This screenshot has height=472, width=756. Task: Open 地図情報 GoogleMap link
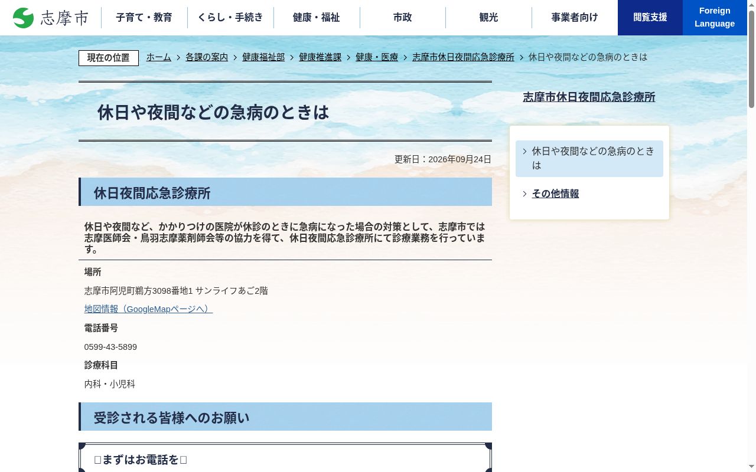click(x=148, y=309)
